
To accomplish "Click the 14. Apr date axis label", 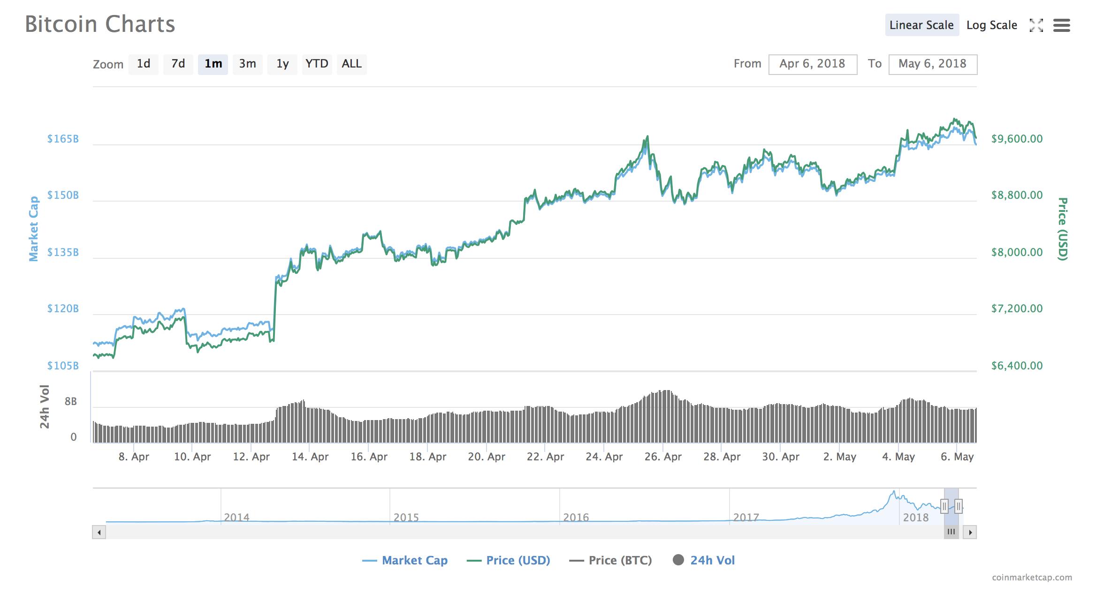I will [310, 457].
